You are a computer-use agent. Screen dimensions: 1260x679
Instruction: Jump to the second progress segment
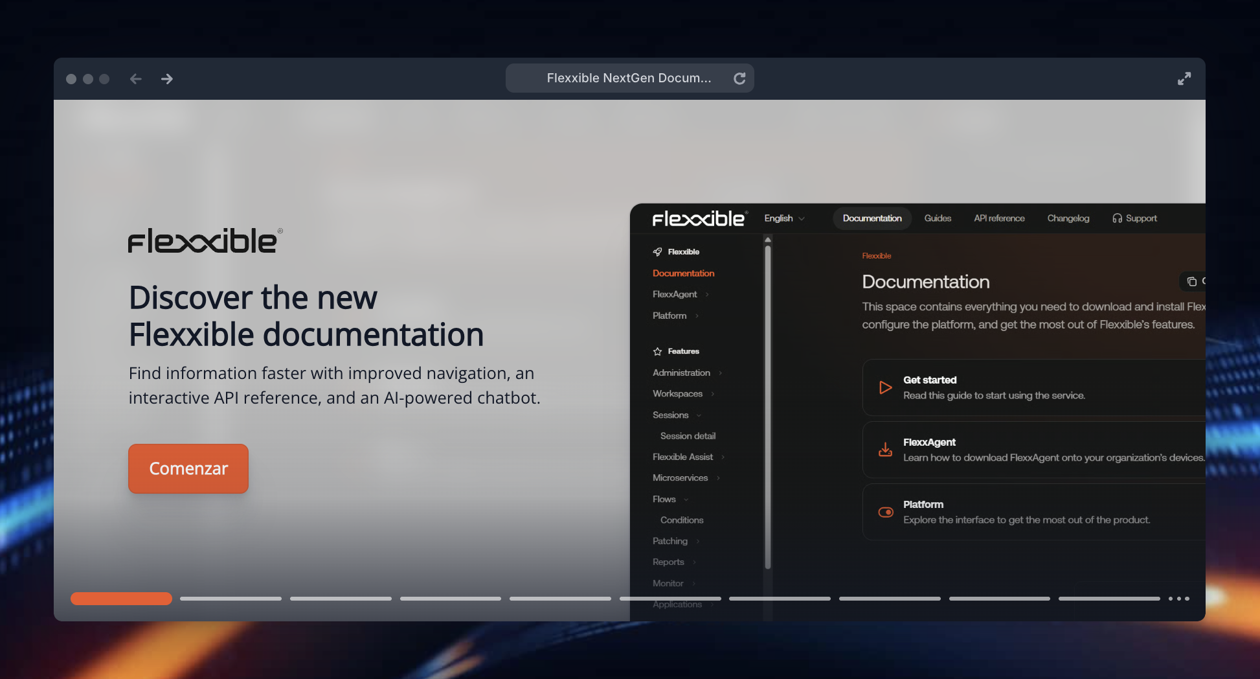231,599
